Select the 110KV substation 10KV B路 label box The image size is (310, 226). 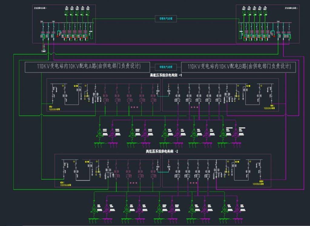coord(239,67)
